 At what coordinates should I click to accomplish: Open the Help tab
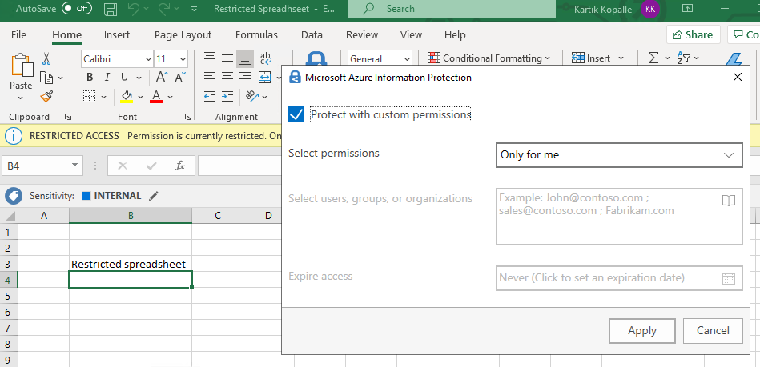click(455, 35)
